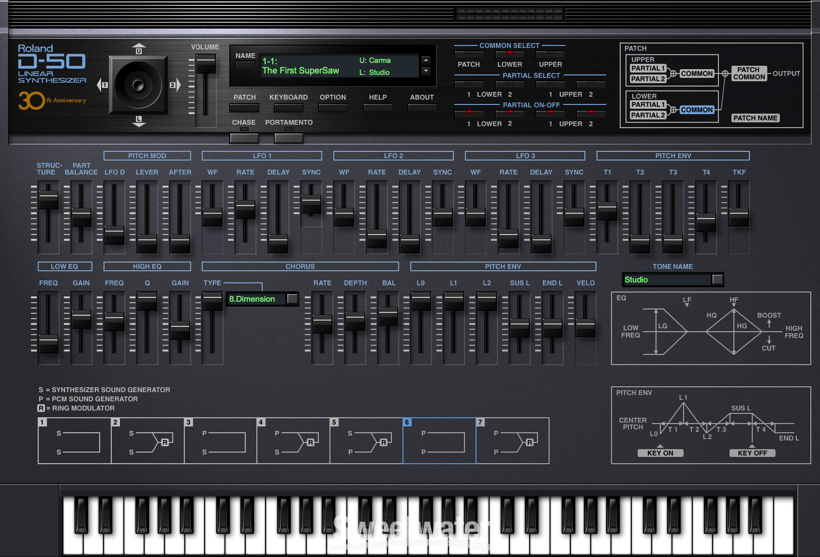Select Structure 3 PCM-synth diagram
Screen dimensions: 820x557
220,440
